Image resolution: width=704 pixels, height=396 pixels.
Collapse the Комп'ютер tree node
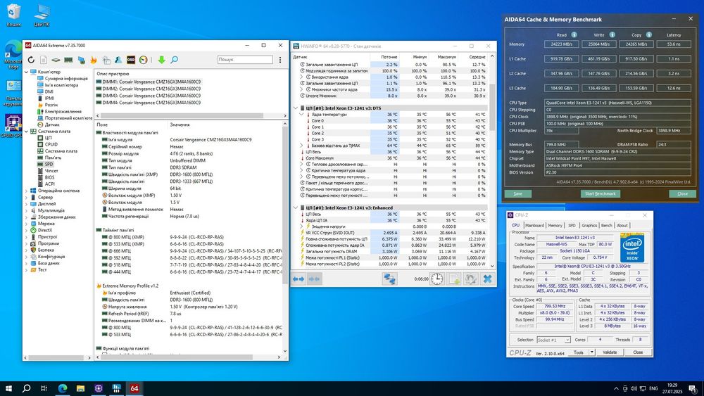pyautogui.click(x=26, y=72)
